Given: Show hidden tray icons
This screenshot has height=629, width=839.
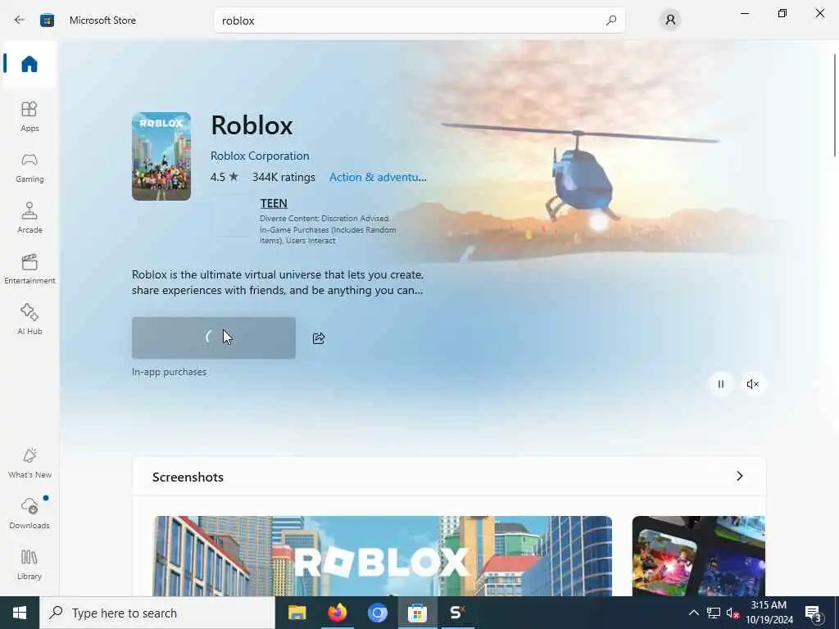Looking at the screenshot, I should 693,613.
